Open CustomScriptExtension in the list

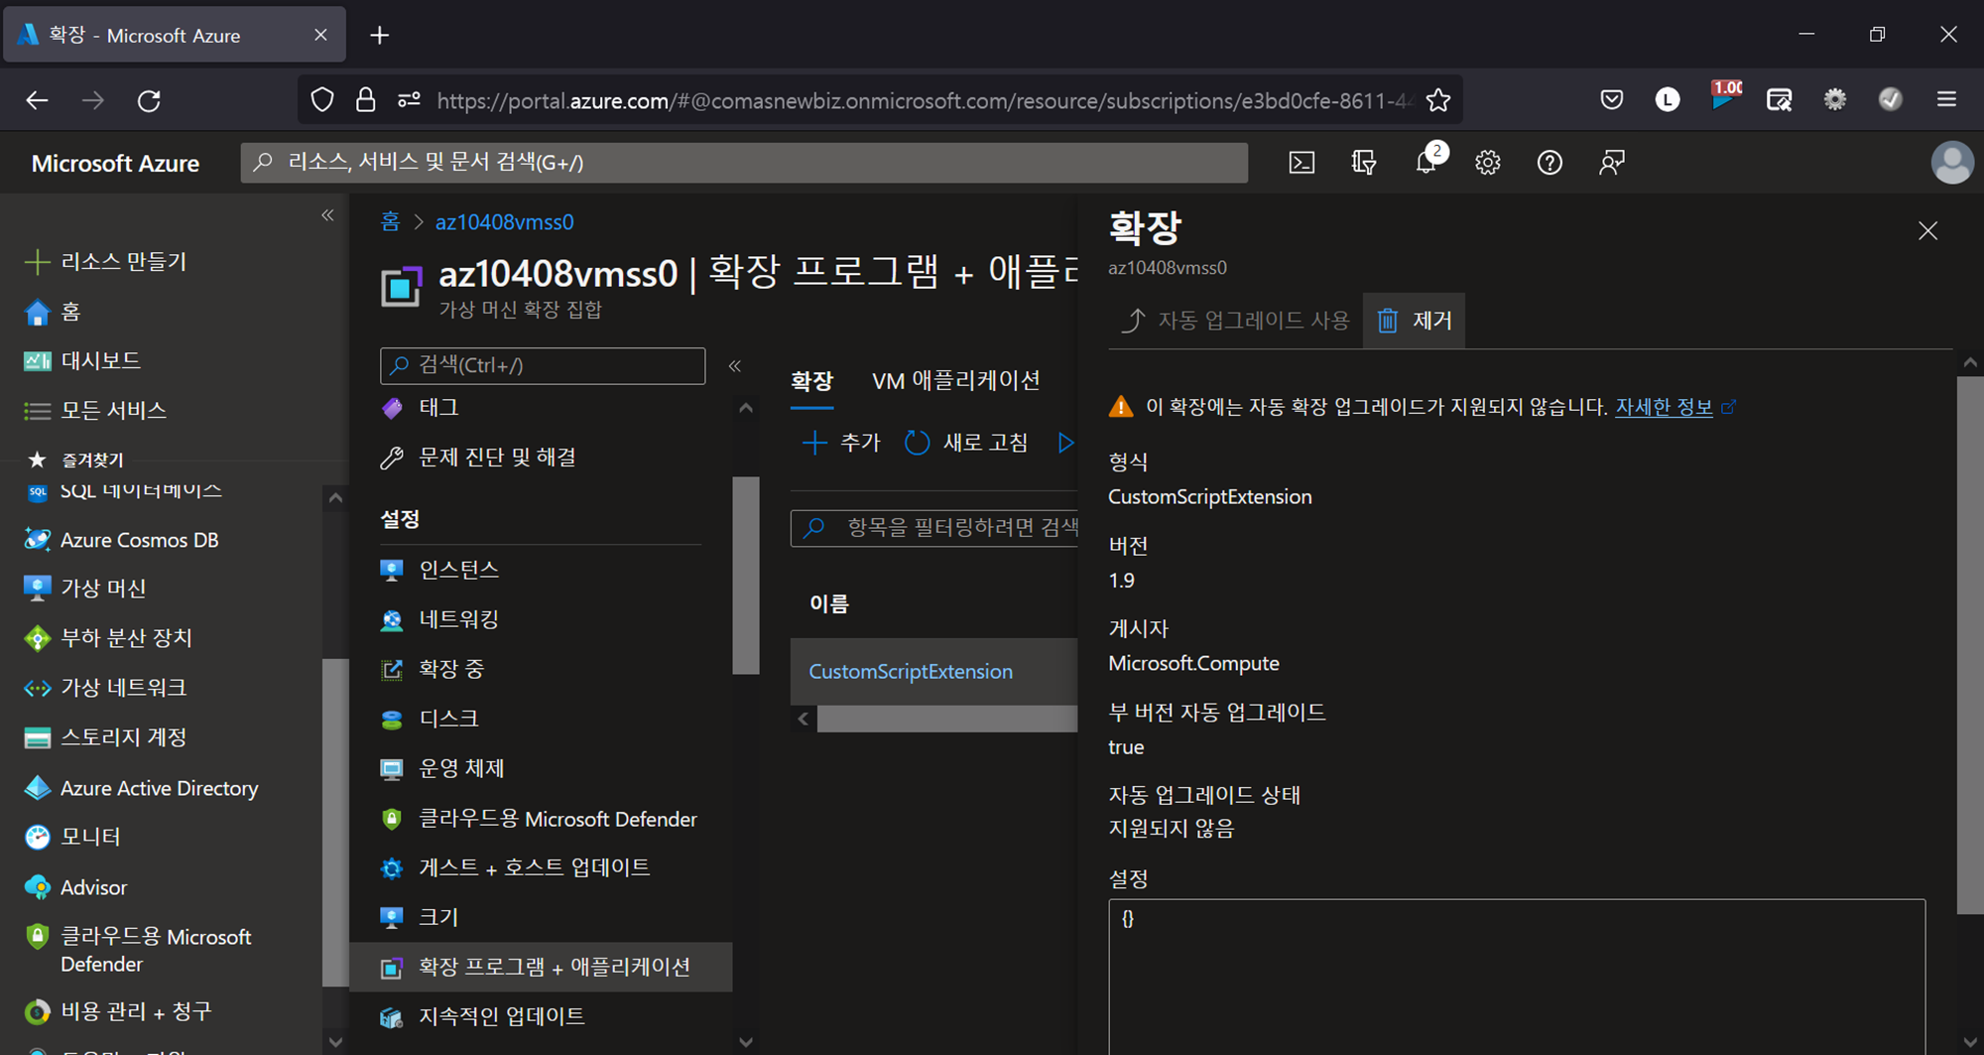911,672
